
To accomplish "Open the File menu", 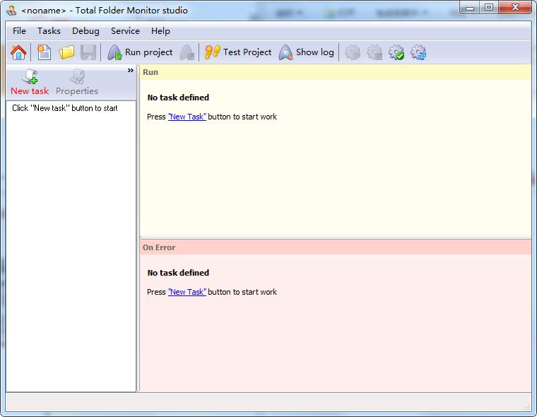I will point(19,31).
